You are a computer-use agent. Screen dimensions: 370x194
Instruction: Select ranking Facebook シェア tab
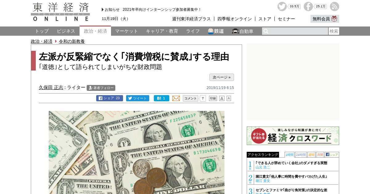point(332,155)
